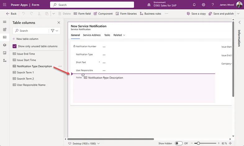The width and height of the screenshot is (244, 146).
Task: Open Business rules icon in left rail
Action: coord(5,61)
